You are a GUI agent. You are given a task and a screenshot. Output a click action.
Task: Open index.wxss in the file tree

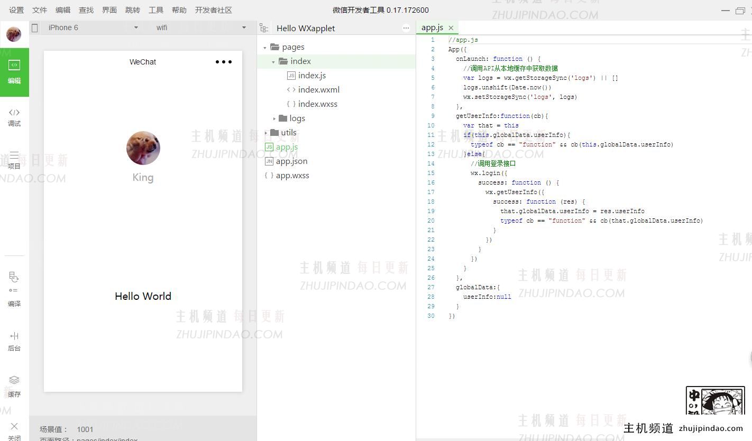(x=318, y=104)
